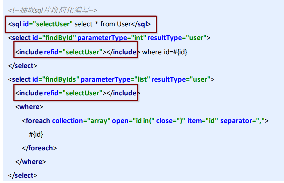284x183 pixels.
Task: Click the attribute close=")"
Action: tap(170, 121)
